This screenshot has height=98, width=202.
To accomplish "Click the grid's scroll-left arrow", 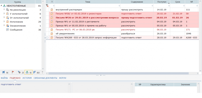I will 47,73.
